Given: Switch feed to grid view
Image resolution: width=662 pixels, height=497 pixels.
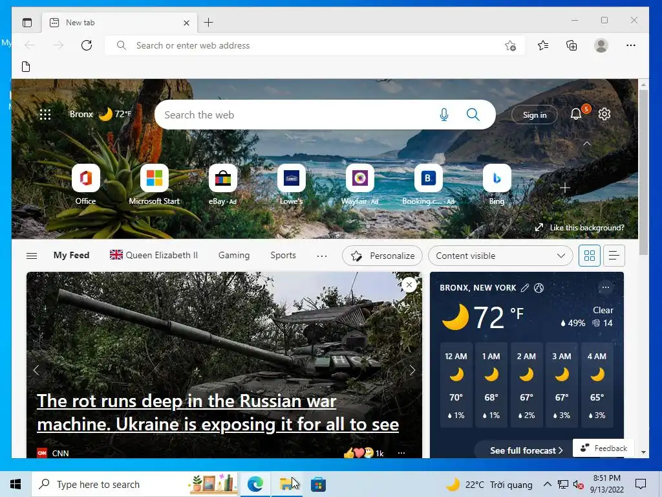Looking at the screenshot, I should point(590,256).
